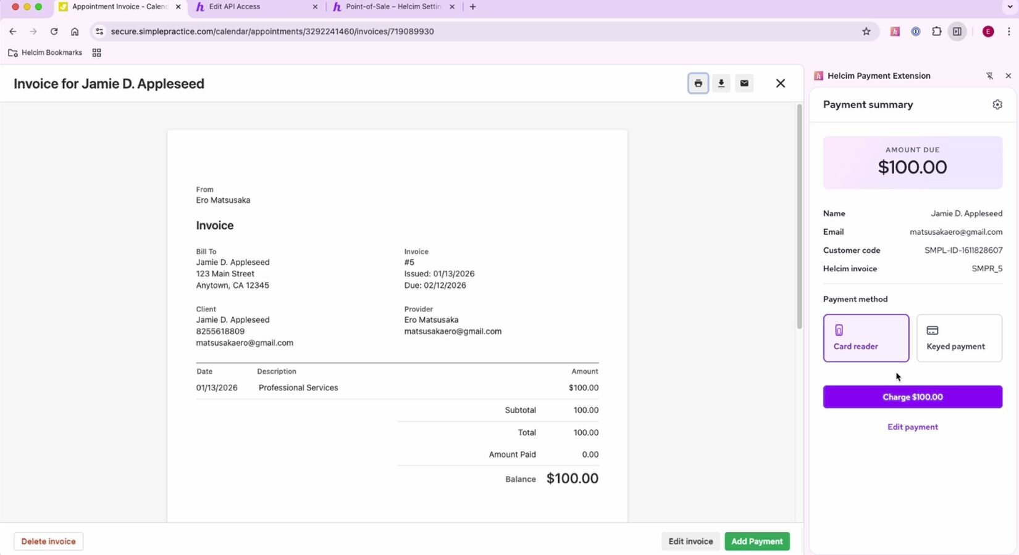Download the invoice with the download icon

(721, 83)
